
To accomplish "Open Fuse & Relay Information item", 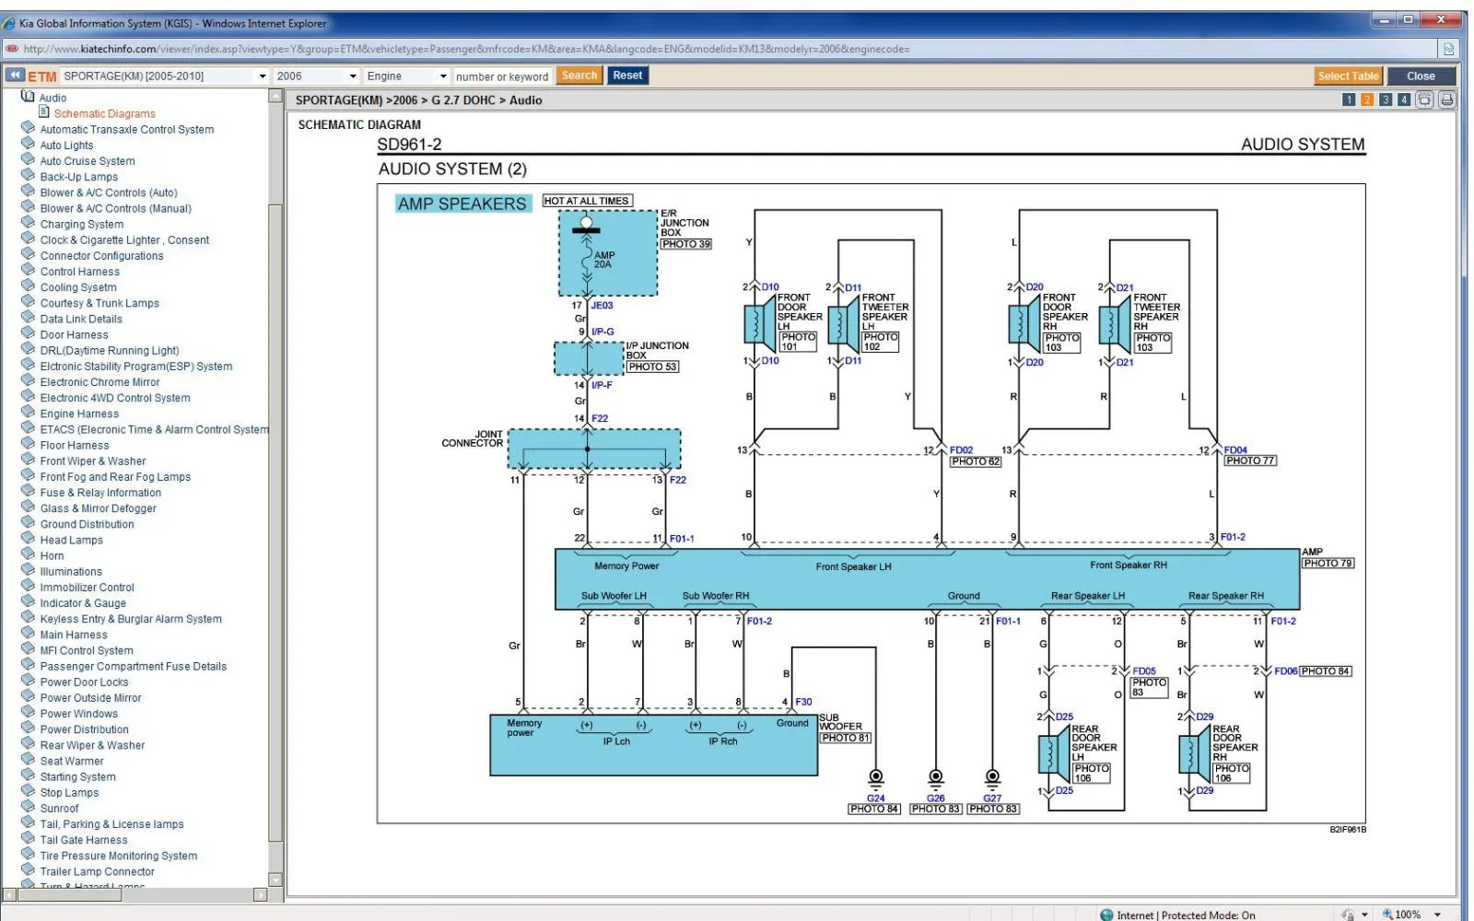I will click(x=99, y=492).
